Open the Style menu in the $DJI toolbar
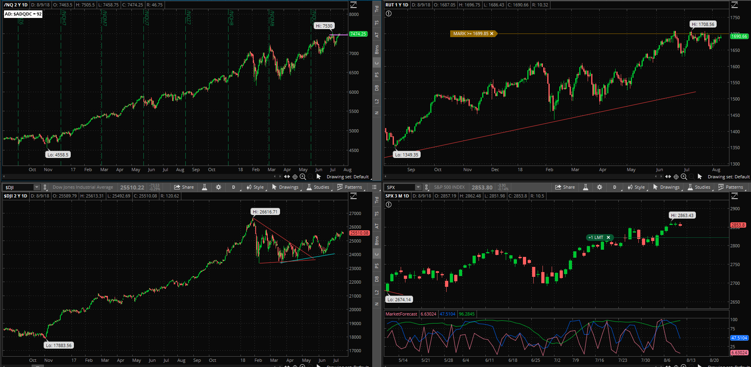Image resolution: width=751 pixels, height=367 pixels. click(x=255, y=187)
